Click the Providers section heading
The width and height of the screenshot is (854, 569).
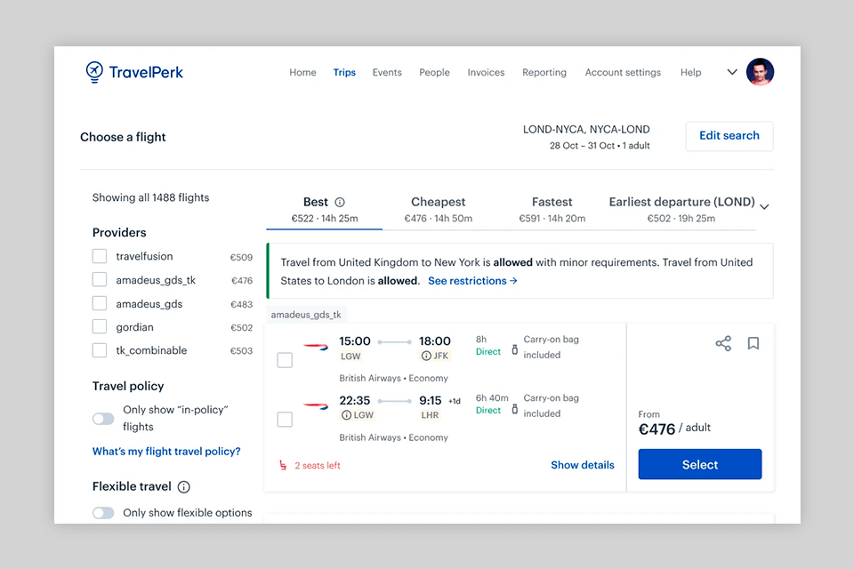pyautogui.click(x=119, y=233)
